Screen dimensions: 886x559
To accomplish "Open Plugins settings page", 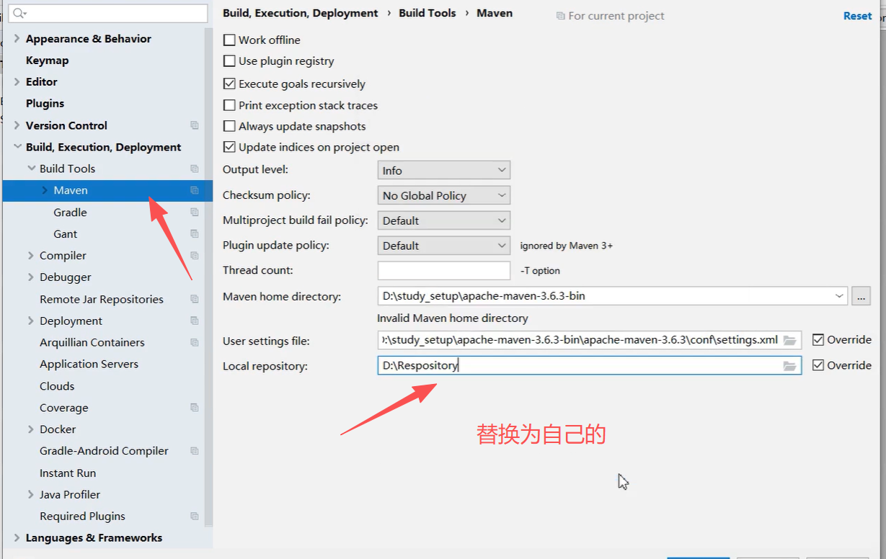I will 45,104.
